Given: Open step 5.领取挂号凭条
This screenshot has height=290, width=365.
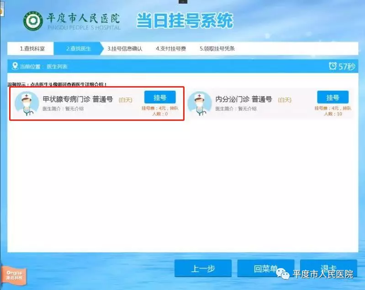Looking at the screenshot, I should 217,48.
